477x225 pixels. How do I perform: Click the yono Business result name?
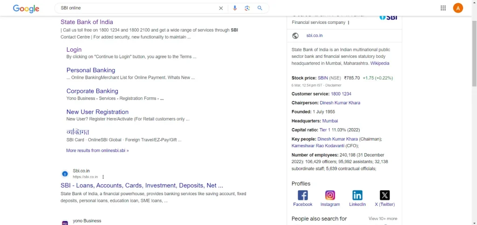[x=87, y=221]
